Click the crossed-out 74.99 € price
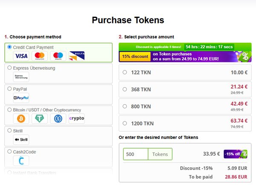 [x=237, y=127]
